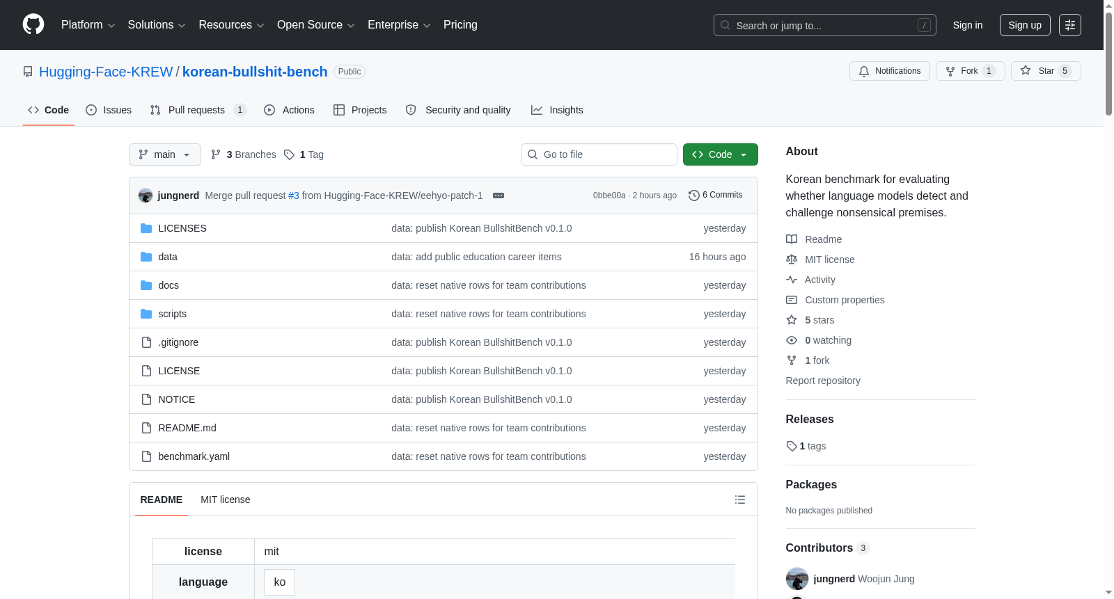The height and width of the screenshot is (599, 1114).
Task: Click the Activity pulse icon
Action: pos(792,280)
